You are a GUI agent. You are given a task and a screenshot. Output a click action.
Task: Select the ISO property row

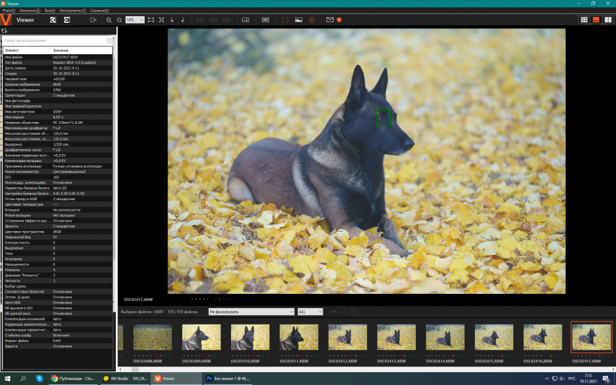(x=58, y=177)
